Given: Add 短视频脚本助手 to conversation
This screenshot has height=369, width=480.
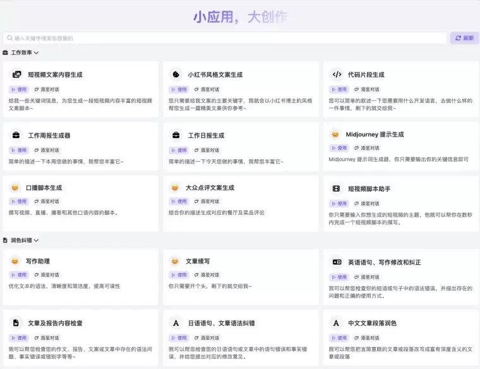Looking at the screenshot, I should 367,203.
